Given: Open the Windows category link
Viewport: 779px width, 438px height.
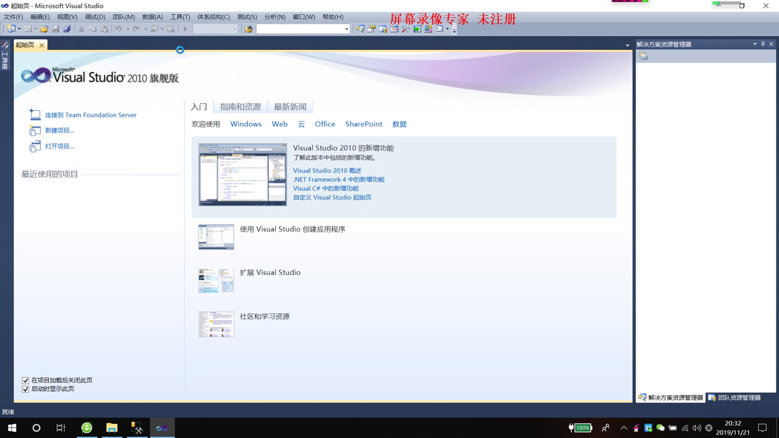Looking at the screenshot, I should 246,124.
